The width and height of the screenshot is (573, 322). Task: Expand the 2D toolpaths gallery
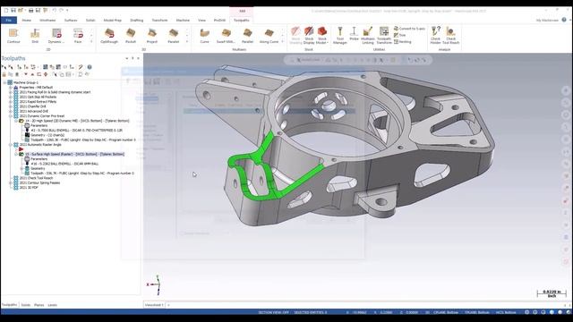coord(91,42)
